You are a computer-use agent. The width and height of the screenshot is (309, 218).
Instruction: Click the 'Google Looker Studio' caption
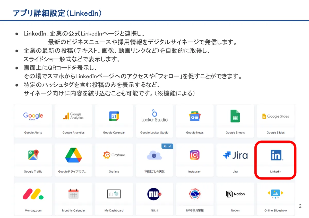(154, 132)
